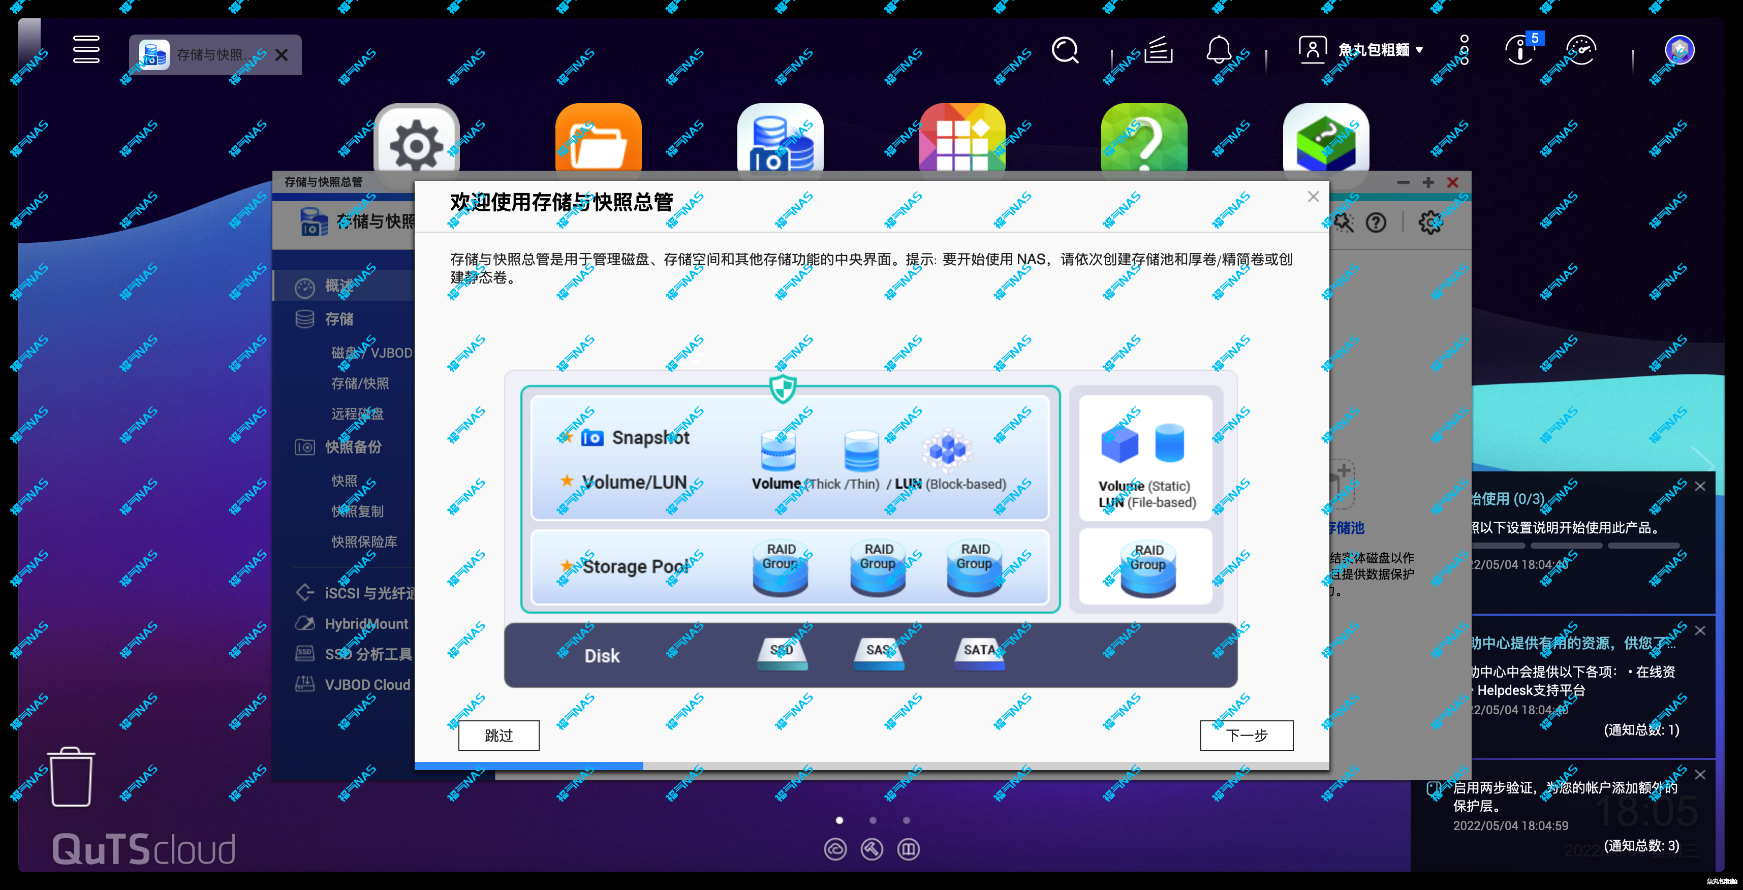Image resolution: width=1743 pixels, height=890 pixels.
Task: Open 快照保险库 sidebar item
Action: coord(364,542)
